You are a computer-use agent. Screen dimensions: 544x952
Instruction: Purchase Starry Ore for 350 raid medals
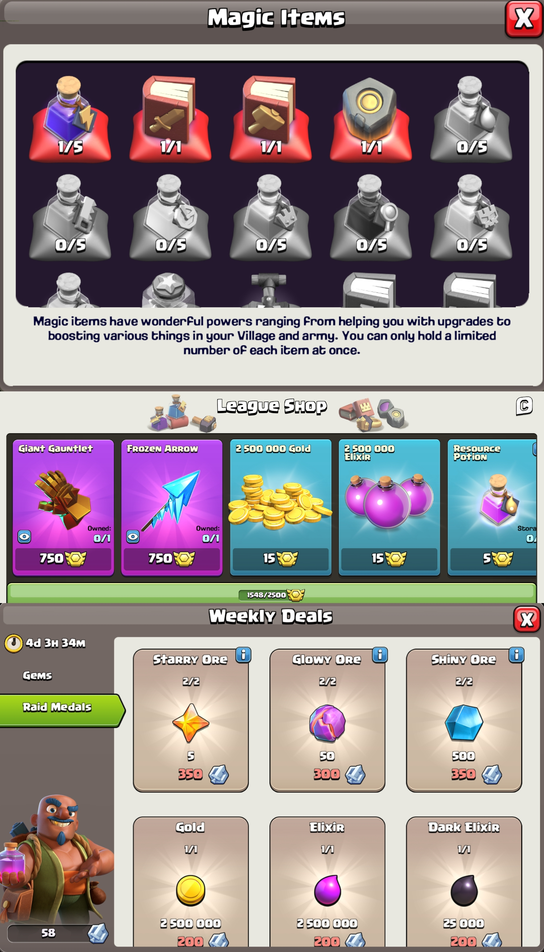191,720
